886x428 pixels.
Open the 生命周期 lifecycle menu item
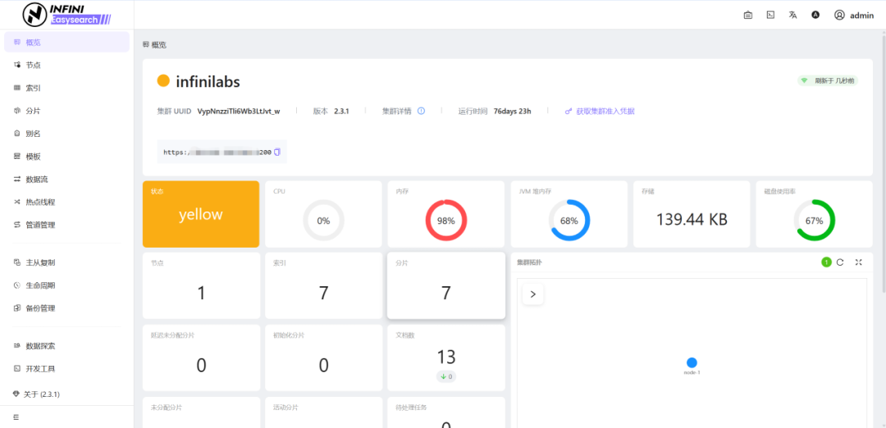[x=66, y=285]
